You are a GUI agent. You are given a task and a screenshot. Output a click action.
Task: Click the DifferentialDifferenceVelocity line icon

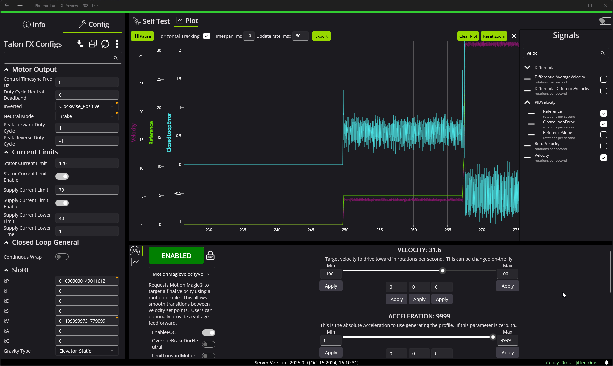[x=527, y=91]
